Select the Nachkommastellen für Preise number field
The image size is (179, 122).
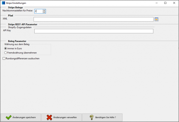(x=38, y=11)
